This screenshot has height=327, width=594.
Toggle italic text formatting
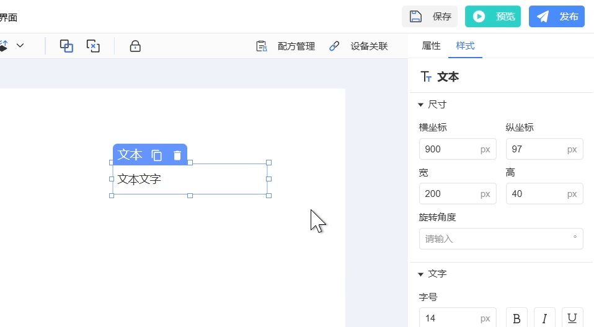tap(544, 318)
